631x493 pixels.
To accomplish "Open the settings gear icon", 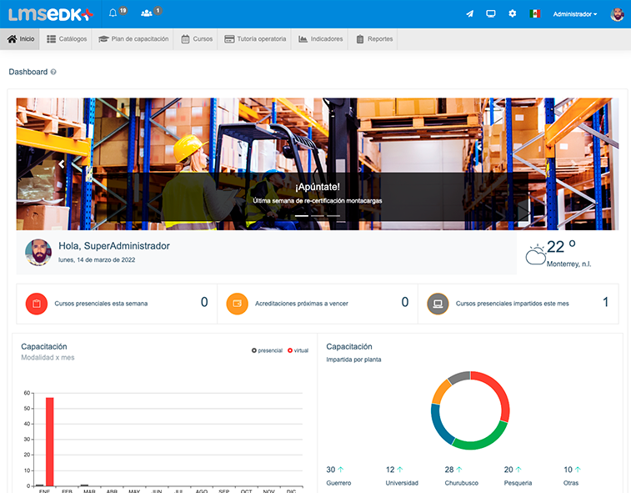I will 513,14.
